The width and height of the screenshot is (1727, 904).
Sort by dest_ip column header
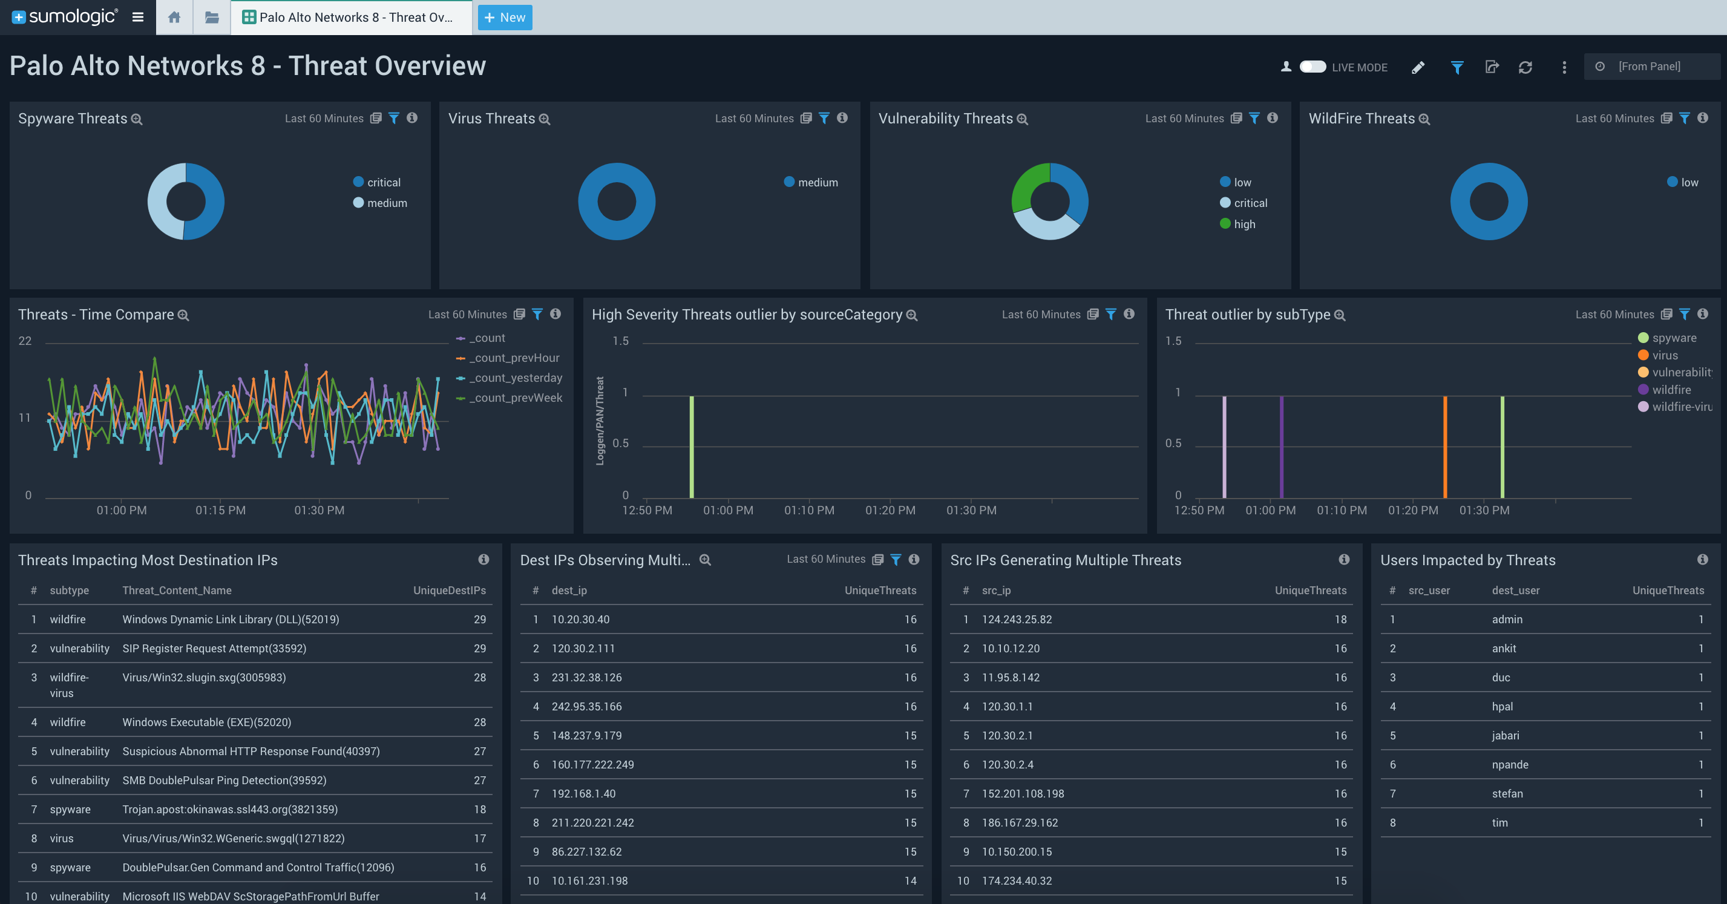(x=569, y=591)
